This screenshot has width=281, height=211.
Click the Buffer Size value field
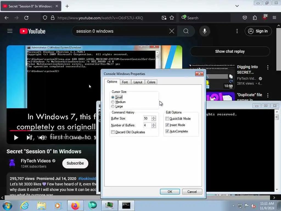point(147,118)
